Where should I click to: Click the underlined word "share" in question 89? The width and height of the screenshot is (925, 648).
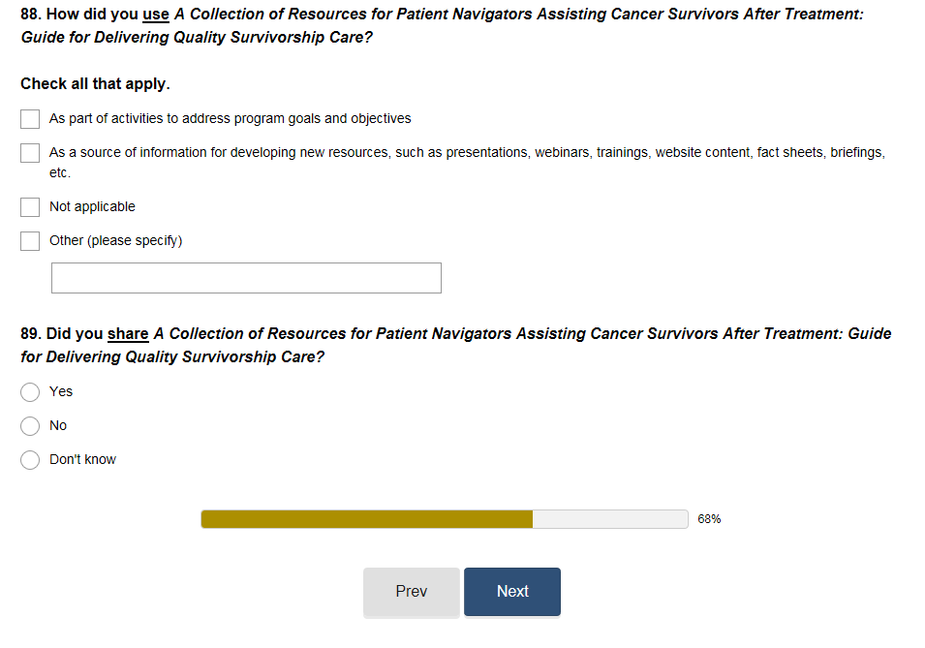pos(128,334)
